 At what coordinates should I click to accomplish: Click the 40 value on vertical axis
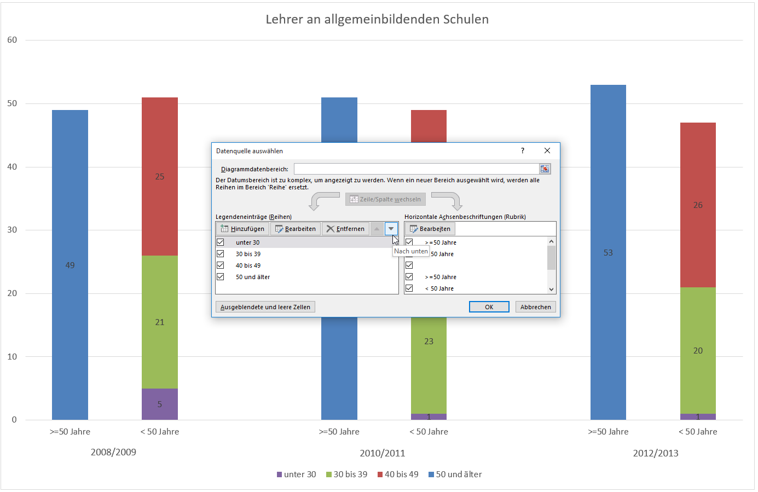click(12, 167)
